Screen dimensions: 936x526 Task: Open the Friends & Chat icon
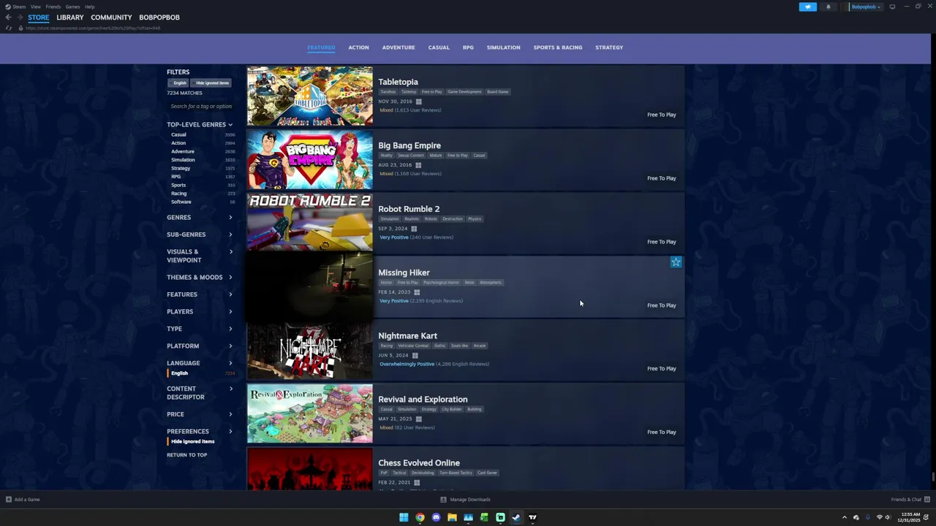(926, 500)
